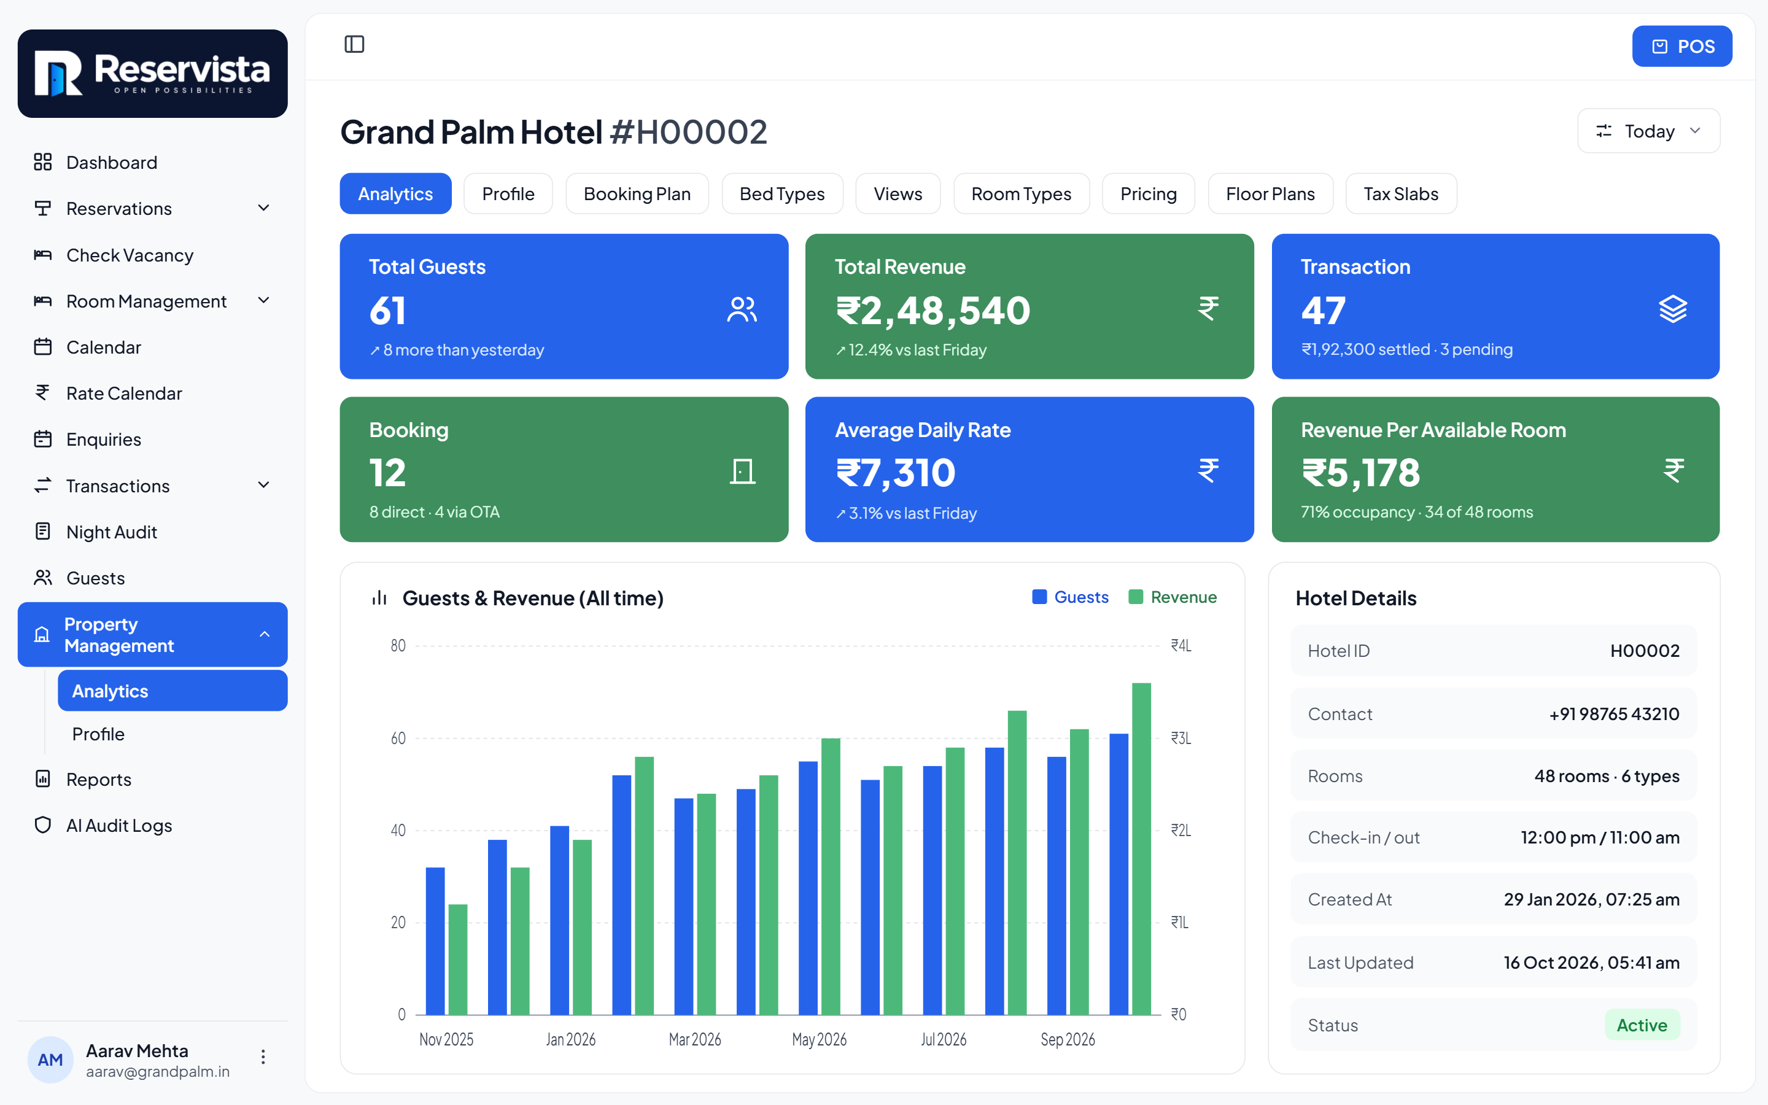Collapse the Property Management section

coord(265,634)
